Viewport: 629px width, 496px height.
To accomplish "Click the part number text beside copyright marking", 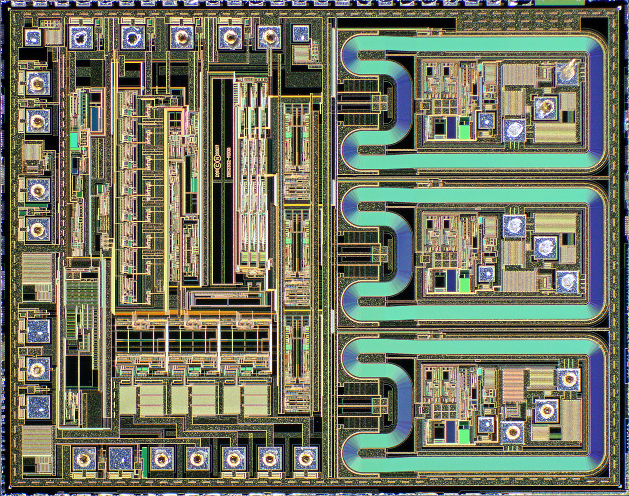I will point(228,161).
